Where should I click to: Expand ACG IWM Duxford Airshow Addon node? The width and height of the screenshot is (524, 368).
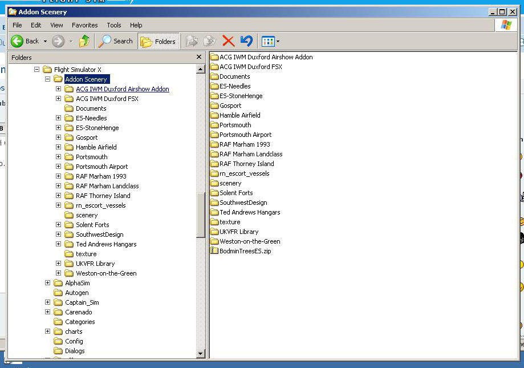point(59,89)
